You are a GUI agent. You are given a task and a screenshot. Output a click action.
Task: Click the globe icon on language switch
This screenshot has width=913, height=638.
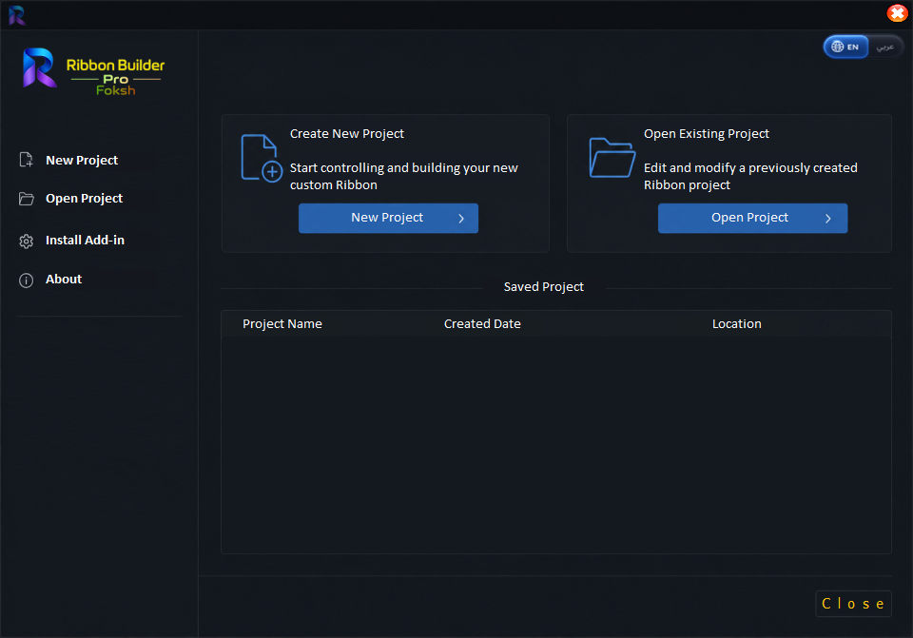(x=837, y=47)
